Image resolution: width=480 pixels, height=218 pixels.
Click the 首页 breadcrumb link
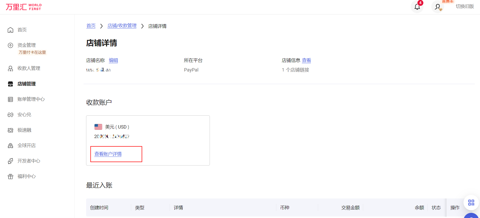click(91, 26)
